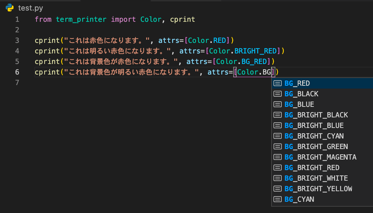The image size is (373, 213).
Task: Click the cprint call on line 5
Action: tap(47, 62)
